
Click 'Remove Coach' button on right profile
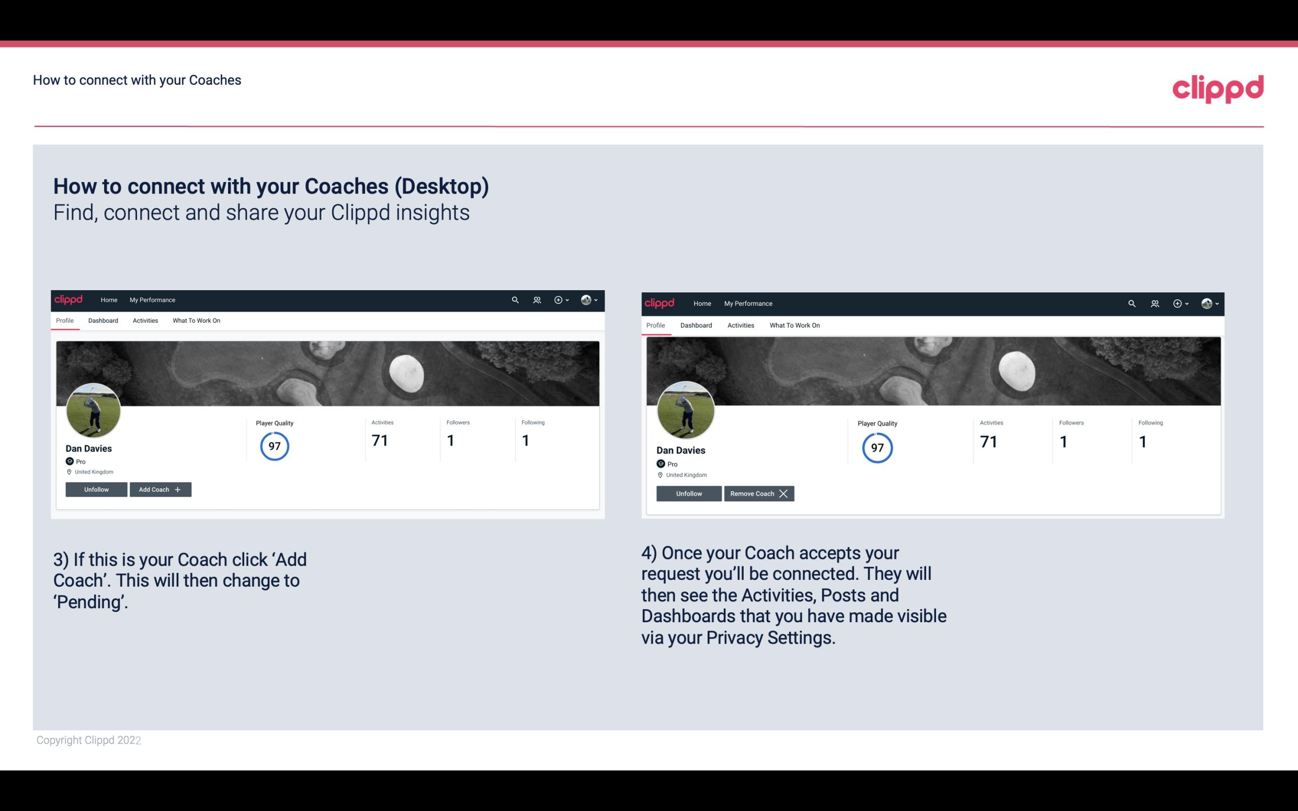tap(758, 493)
